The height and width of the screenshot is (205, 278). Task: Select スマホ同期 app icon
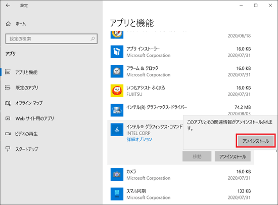point(117,194)
